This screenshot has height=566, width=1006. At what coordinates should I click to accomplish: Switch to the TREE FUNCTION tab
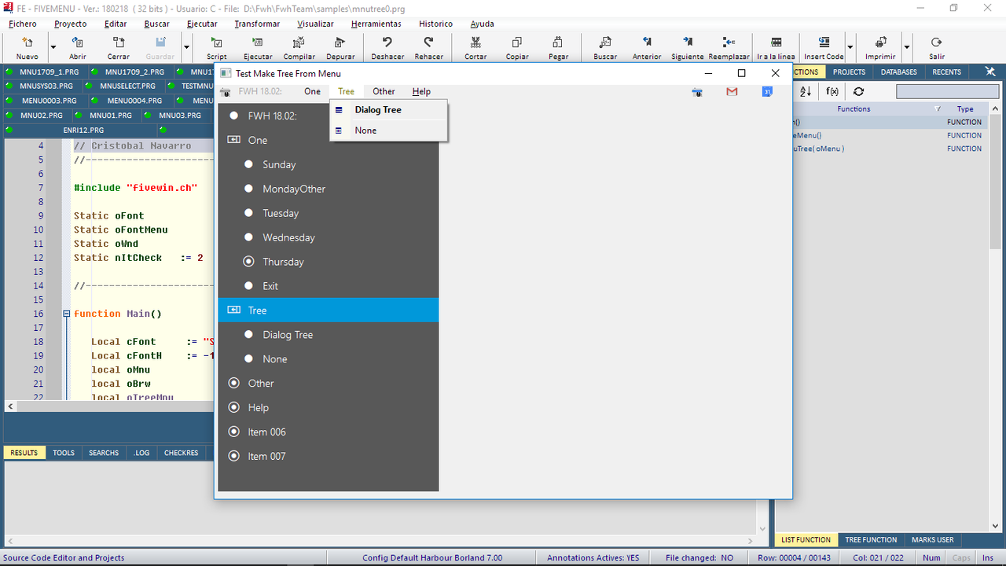tap(871, 540)
